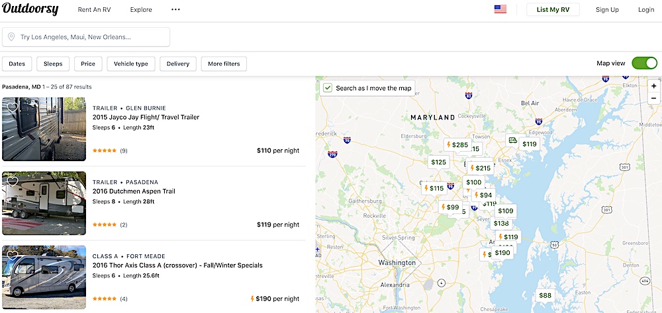Click the $285 map price marker
This screenshot has width=662, height=313.
457,145
